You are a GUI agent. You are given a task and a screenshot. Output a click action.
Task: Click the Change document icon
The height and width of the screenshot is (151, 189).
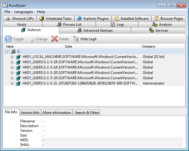click(31, 39)
